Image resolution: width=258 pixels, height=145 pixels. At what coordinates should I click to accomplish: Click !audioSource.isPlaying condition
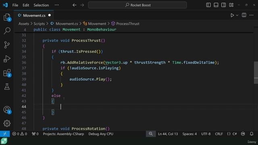pos(94,68)
